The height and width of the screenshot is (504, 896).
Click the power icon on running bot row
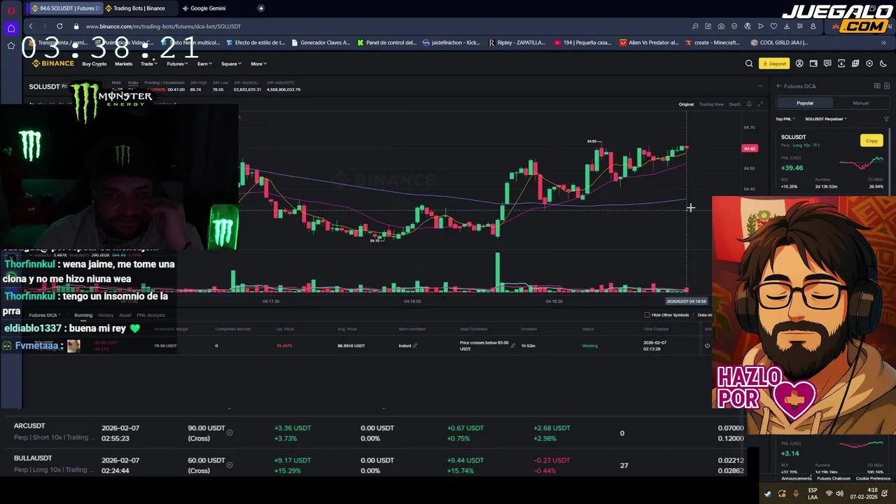point(707,346)
